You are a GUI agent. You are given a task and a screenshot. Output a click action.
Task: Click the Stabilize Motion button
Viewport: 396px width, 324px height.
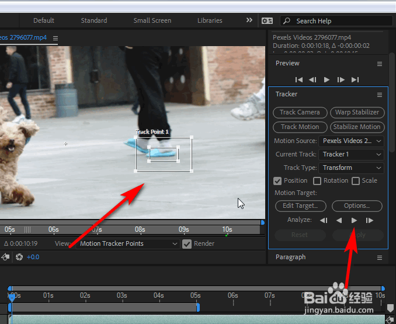[x=357, y=127]
